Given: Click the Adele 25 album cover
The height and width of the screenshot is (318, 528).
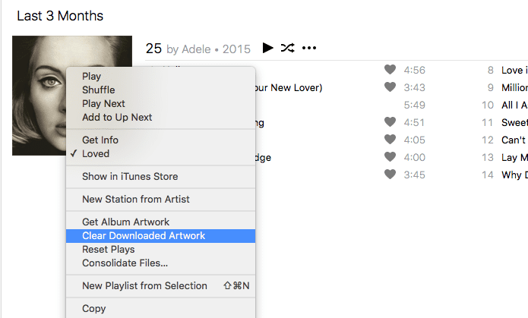Looking at the screenshot, I should [x=39, y=96].
